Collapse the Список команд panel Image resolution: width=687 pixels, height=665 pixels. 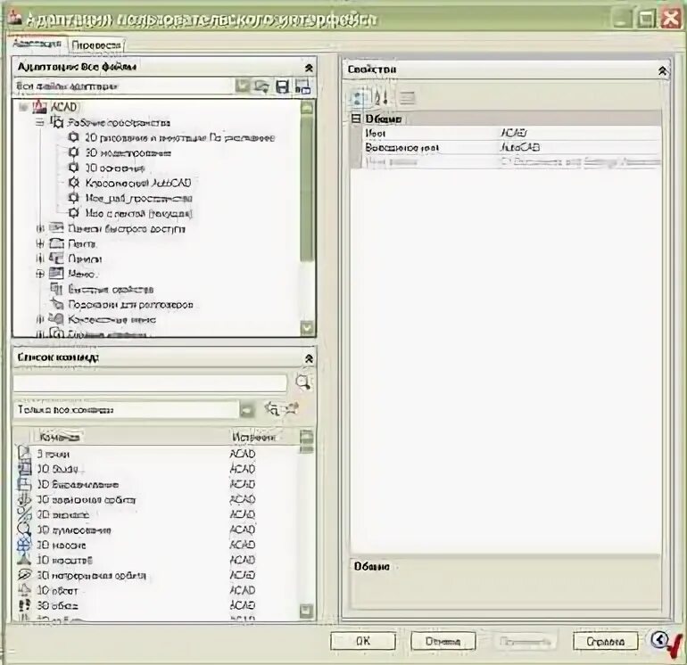(x=309, y=358)
